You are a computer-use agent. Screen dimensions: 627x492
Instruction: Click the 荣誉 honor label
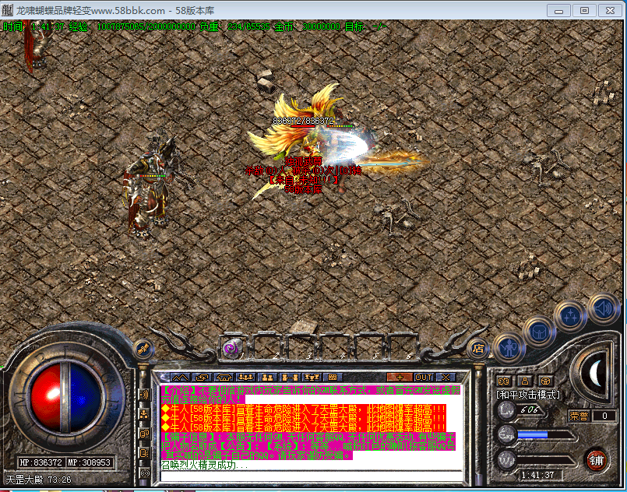point(579,416)
